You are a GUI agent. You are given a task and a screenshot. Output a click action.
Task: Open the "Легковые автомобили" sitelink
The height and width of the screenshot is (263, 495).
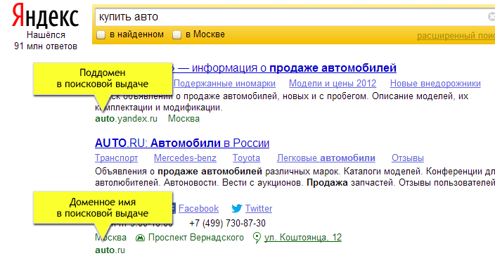click(326, 158)
